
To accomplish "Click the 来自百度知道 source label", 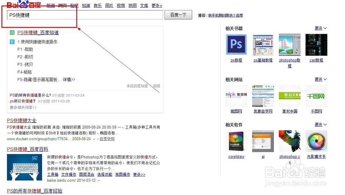I will coord(137,86).
